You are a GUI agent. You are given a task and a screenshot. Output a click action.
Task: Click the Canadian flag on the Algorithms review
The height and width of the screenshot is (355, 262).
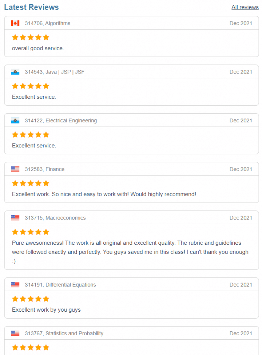pos(15,23)
